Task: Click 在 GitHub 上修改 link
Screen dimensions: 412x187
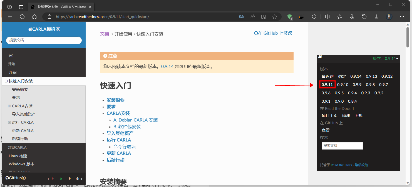Action: click(x=273, y=33)
